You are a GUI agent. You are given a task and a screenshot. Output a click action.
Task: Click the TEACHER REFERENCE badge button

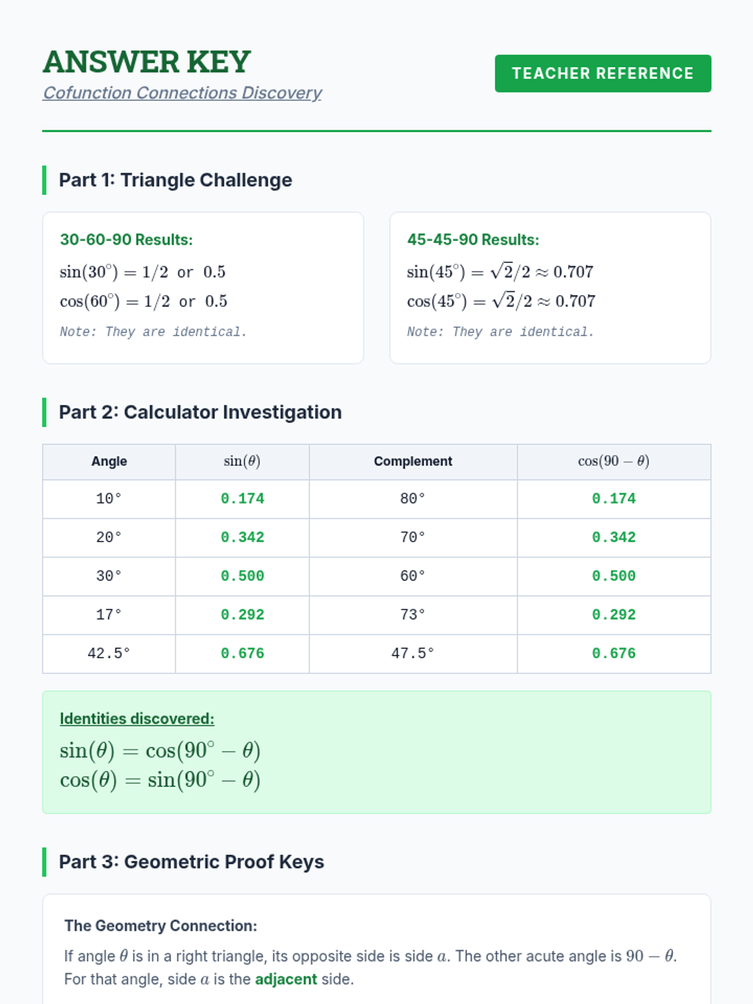(602, 73)
